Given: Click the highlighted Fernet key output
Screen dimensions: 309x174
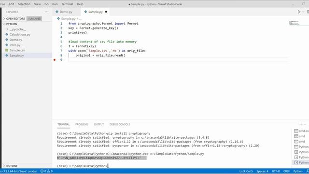Looking at the screenshot, I should coord(102,158).
